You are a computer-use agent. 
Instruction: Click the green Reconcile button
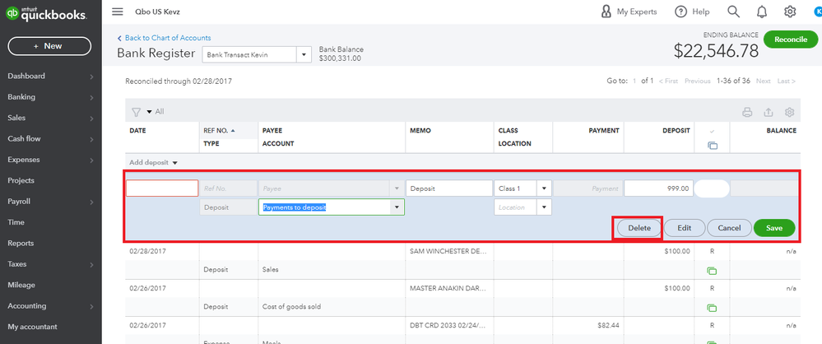791,40
